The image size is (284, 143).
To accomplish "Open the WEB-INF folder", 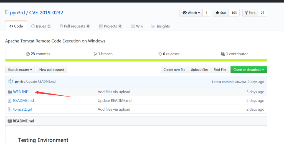I will (x=21, y=92).
